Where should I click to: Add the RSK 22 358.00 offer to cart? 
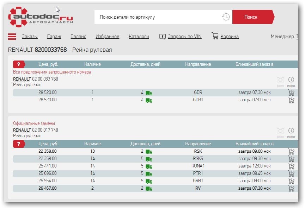(291, 151)
